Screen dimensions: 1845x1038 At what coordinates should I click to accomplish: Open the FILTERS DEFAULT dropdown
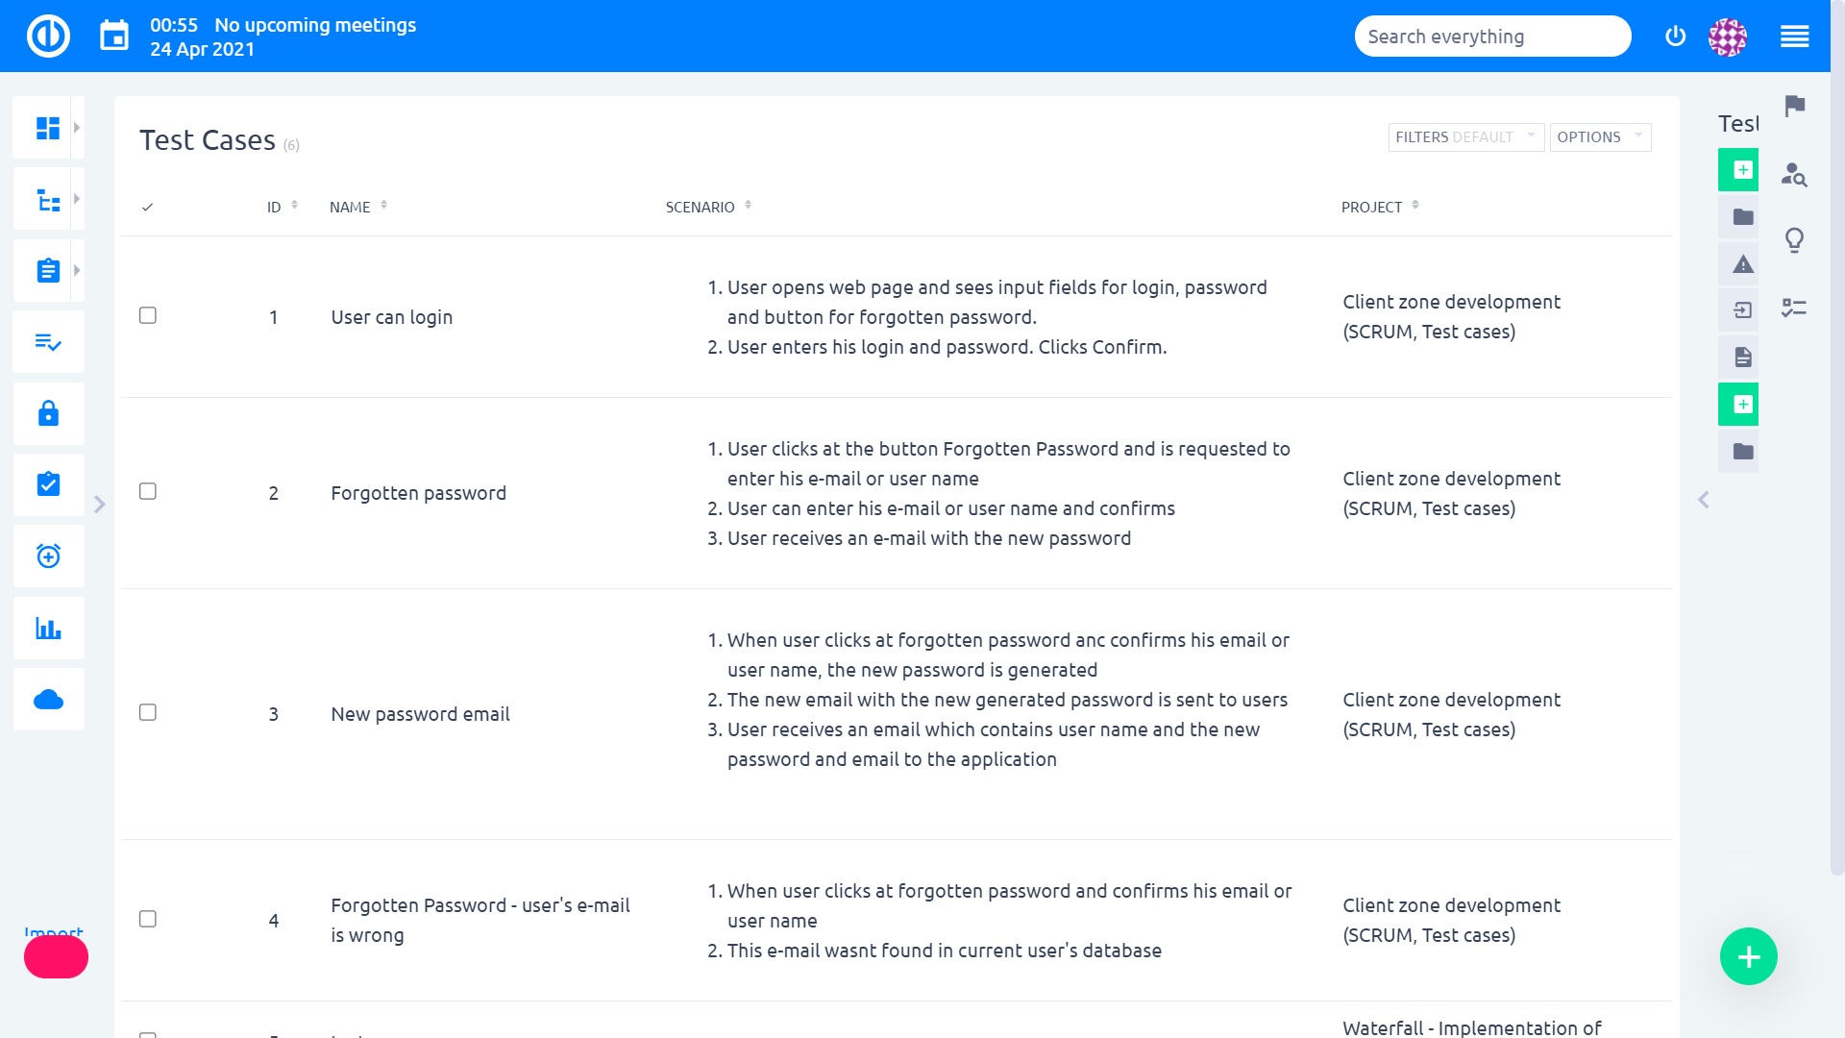[1465, 136]
